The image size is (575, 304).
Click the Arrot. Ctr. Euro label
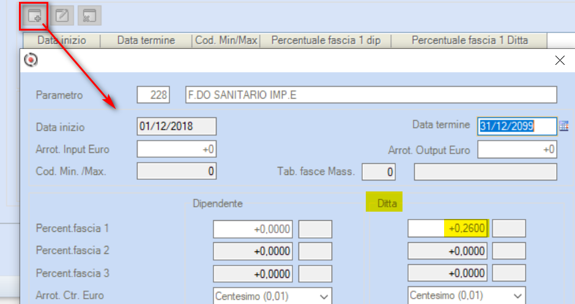point(70,295)
